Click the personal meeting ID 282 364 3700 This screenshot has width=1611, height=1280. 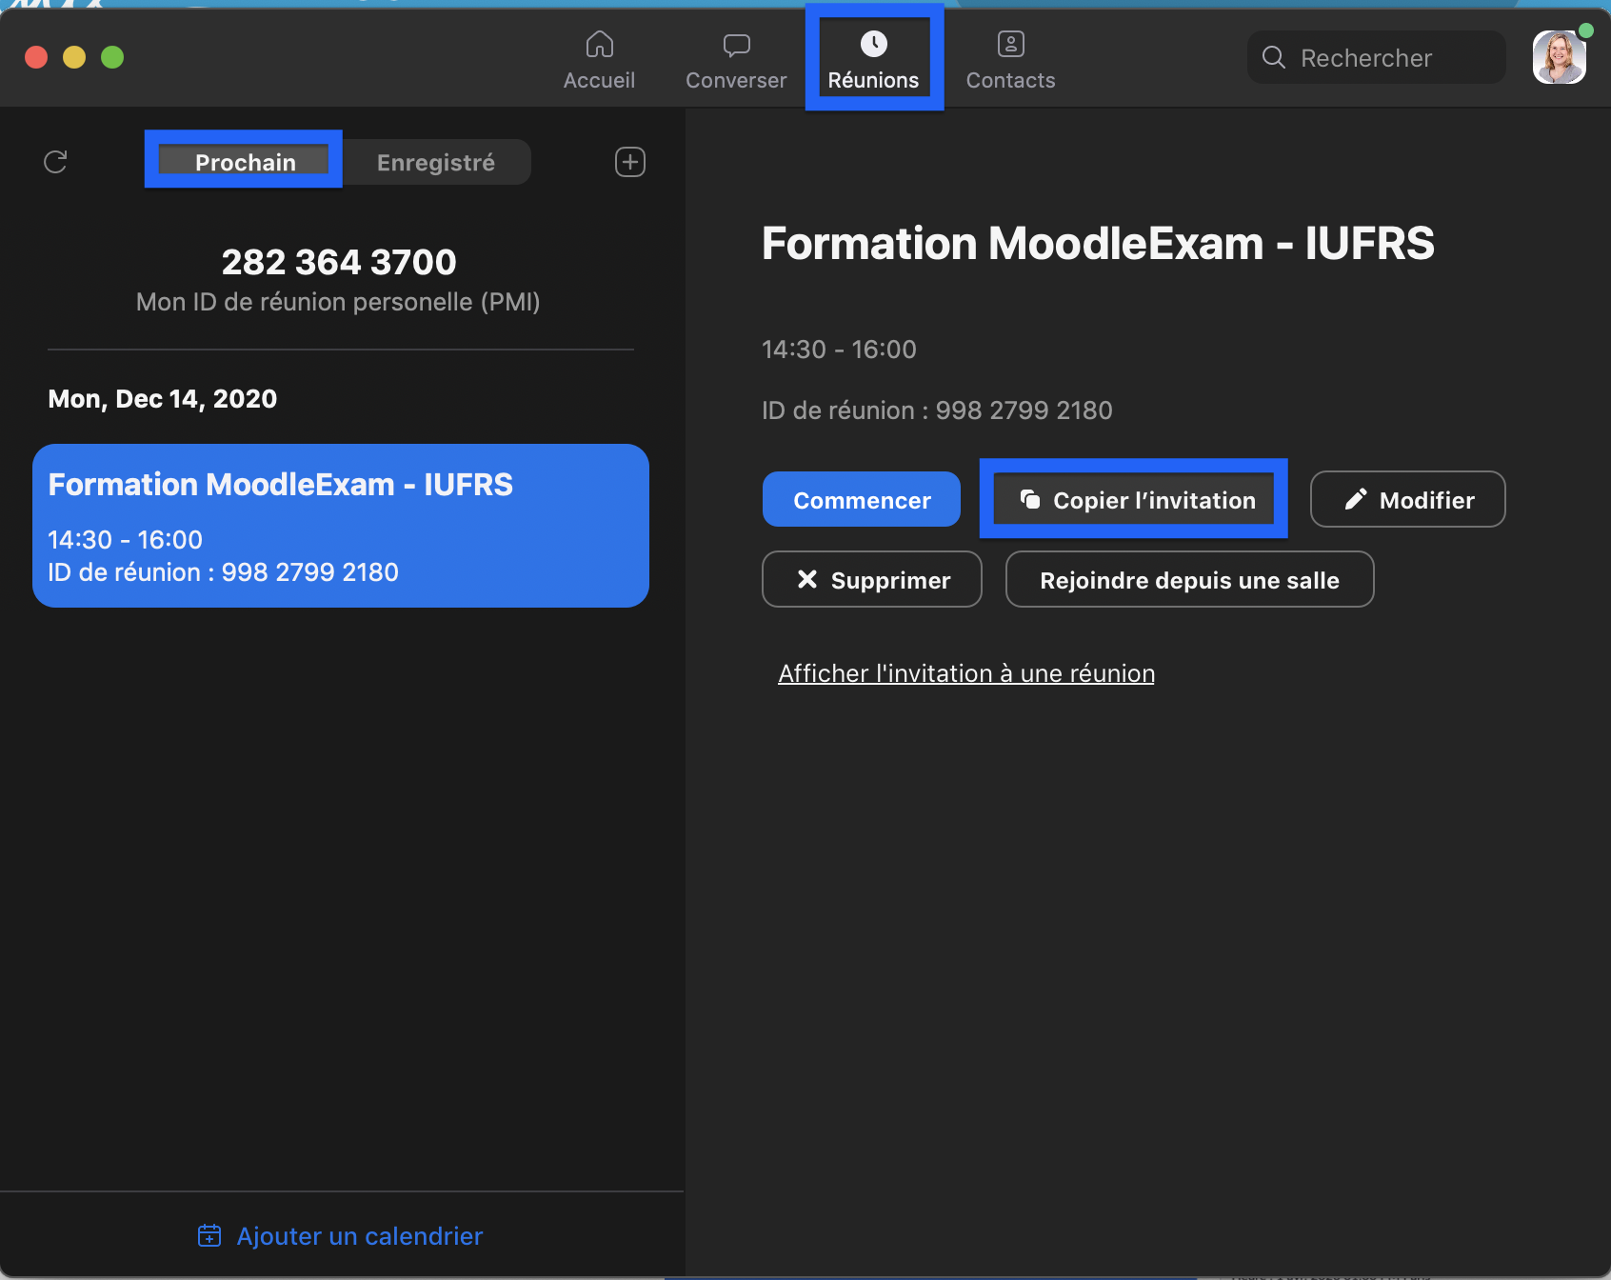pyautogui.click(x=339, y=262)
